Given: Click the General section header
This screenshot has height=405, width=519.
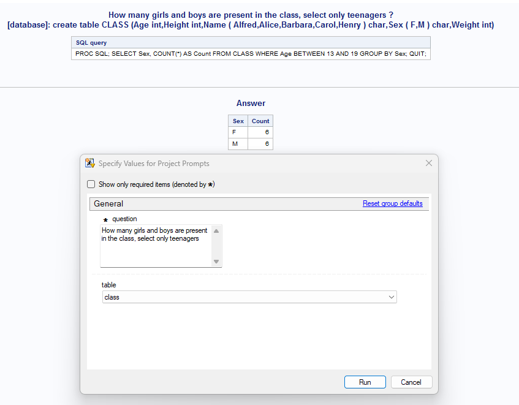Looking at the screenshot, I should 110,203.
